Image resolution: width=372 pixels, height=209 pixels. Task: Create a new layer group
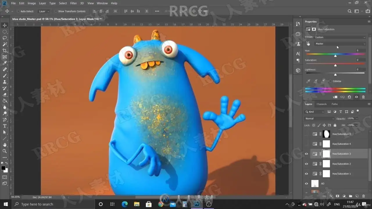pos(350,196)
